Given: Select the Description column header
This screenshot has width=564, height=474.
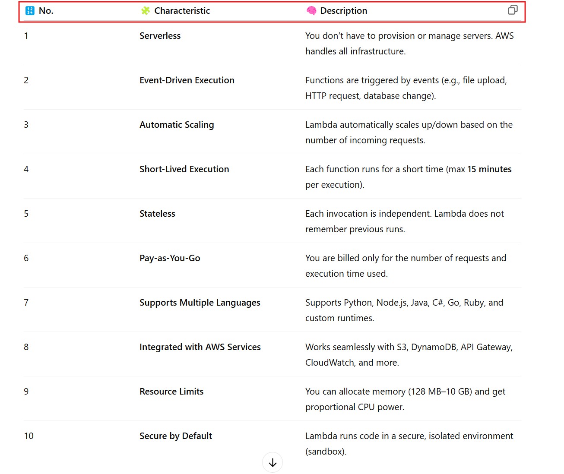Looking at the screenshot, I should click(x=343, y=11).
